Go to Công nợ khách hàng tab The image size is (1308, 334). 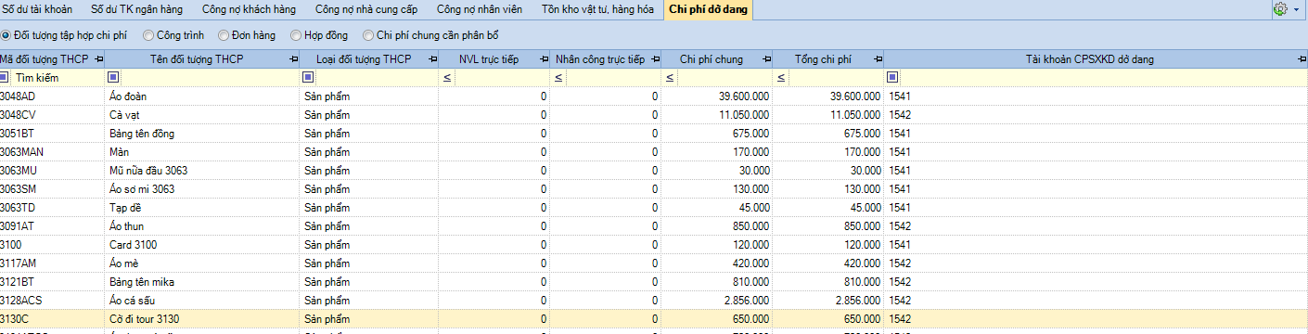click(250, 10)
